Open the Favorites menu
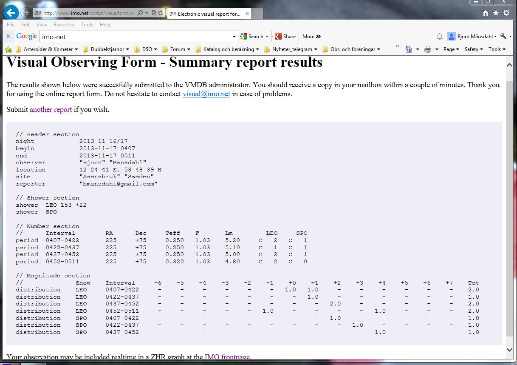 64,25
